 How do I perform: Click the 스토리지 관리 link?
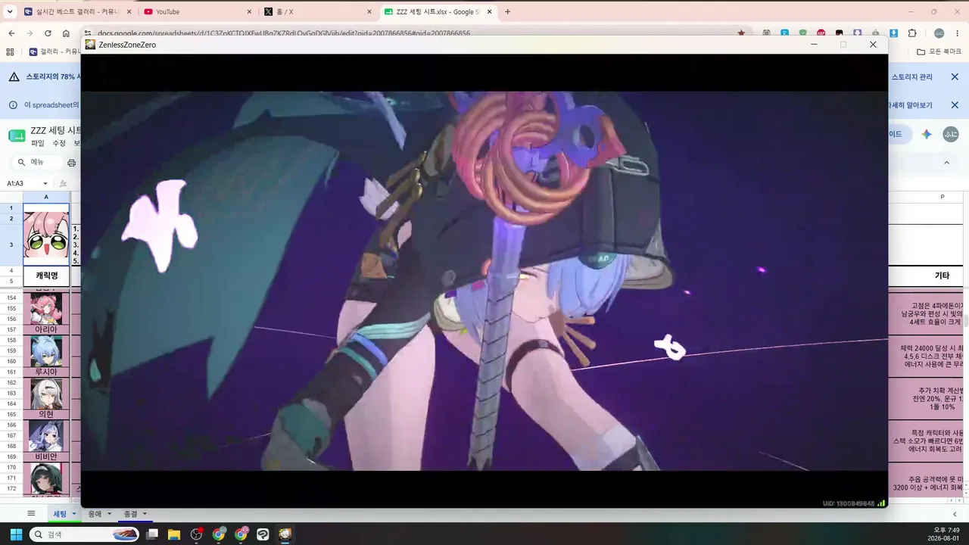point(912,77)
